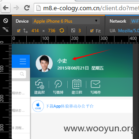Reload the page with refresh button
Screen dimensions: 139x139
[x=27, y=8]
